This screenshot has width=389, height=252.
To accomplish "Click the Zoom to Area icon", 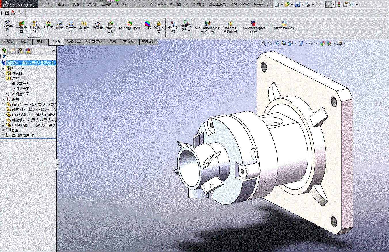I will (270, 43).
